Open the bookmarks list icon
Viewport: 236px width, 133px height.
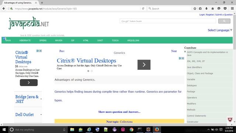[200, 8]
